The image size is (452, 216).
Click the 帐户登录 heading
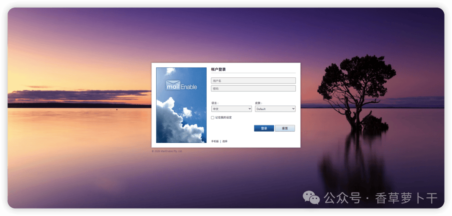(218, 69)
